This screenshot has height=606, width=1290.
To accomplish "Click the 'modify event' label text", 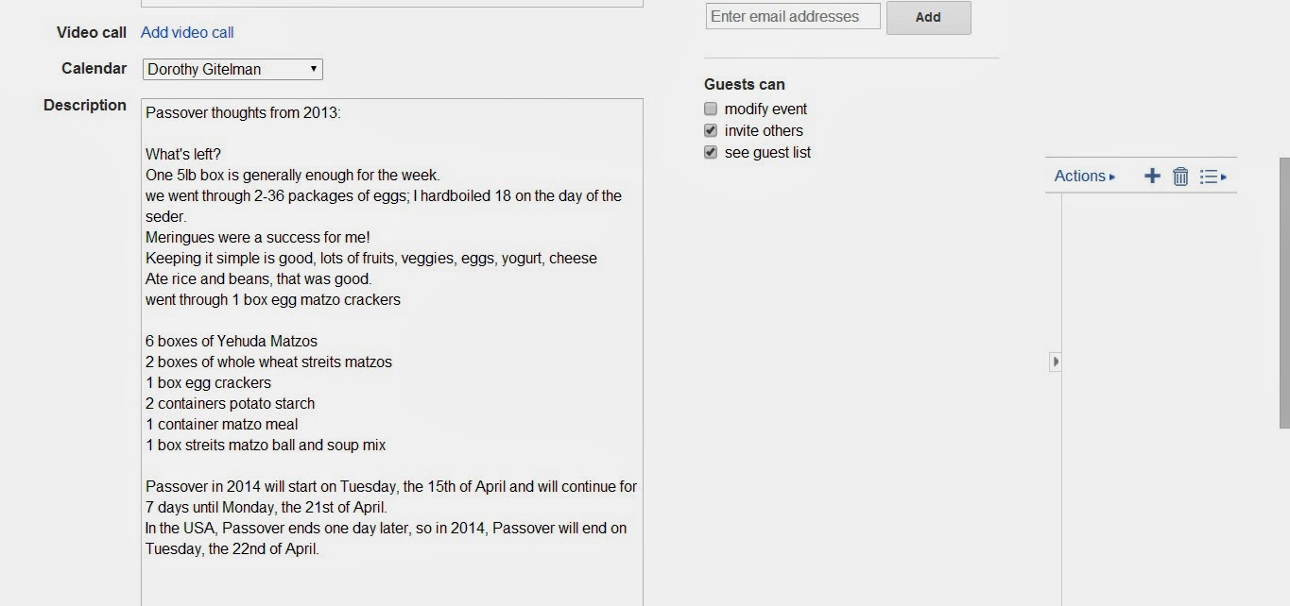I will click(765, 109).
